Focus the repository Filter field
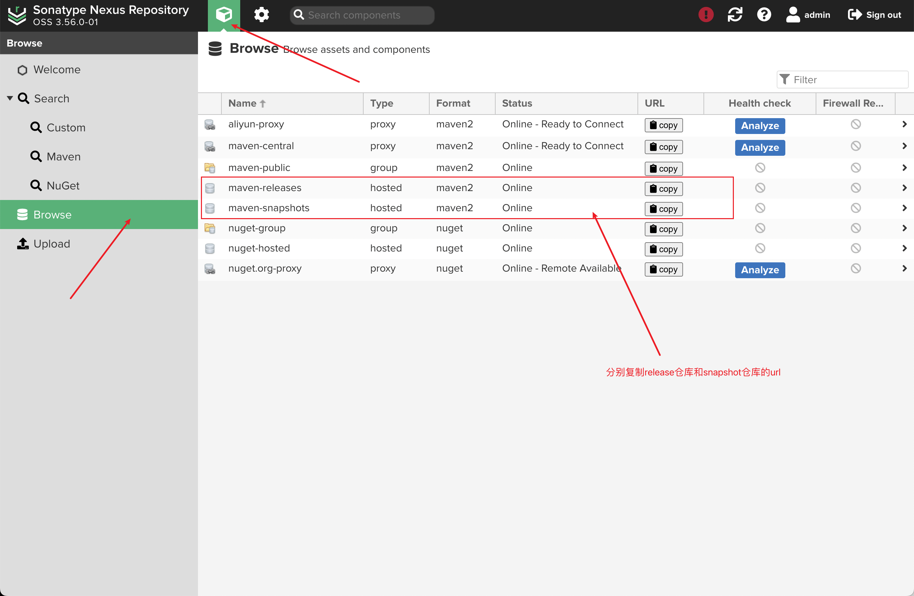This screenshot has width=914, height=596. tap(842, 80)
